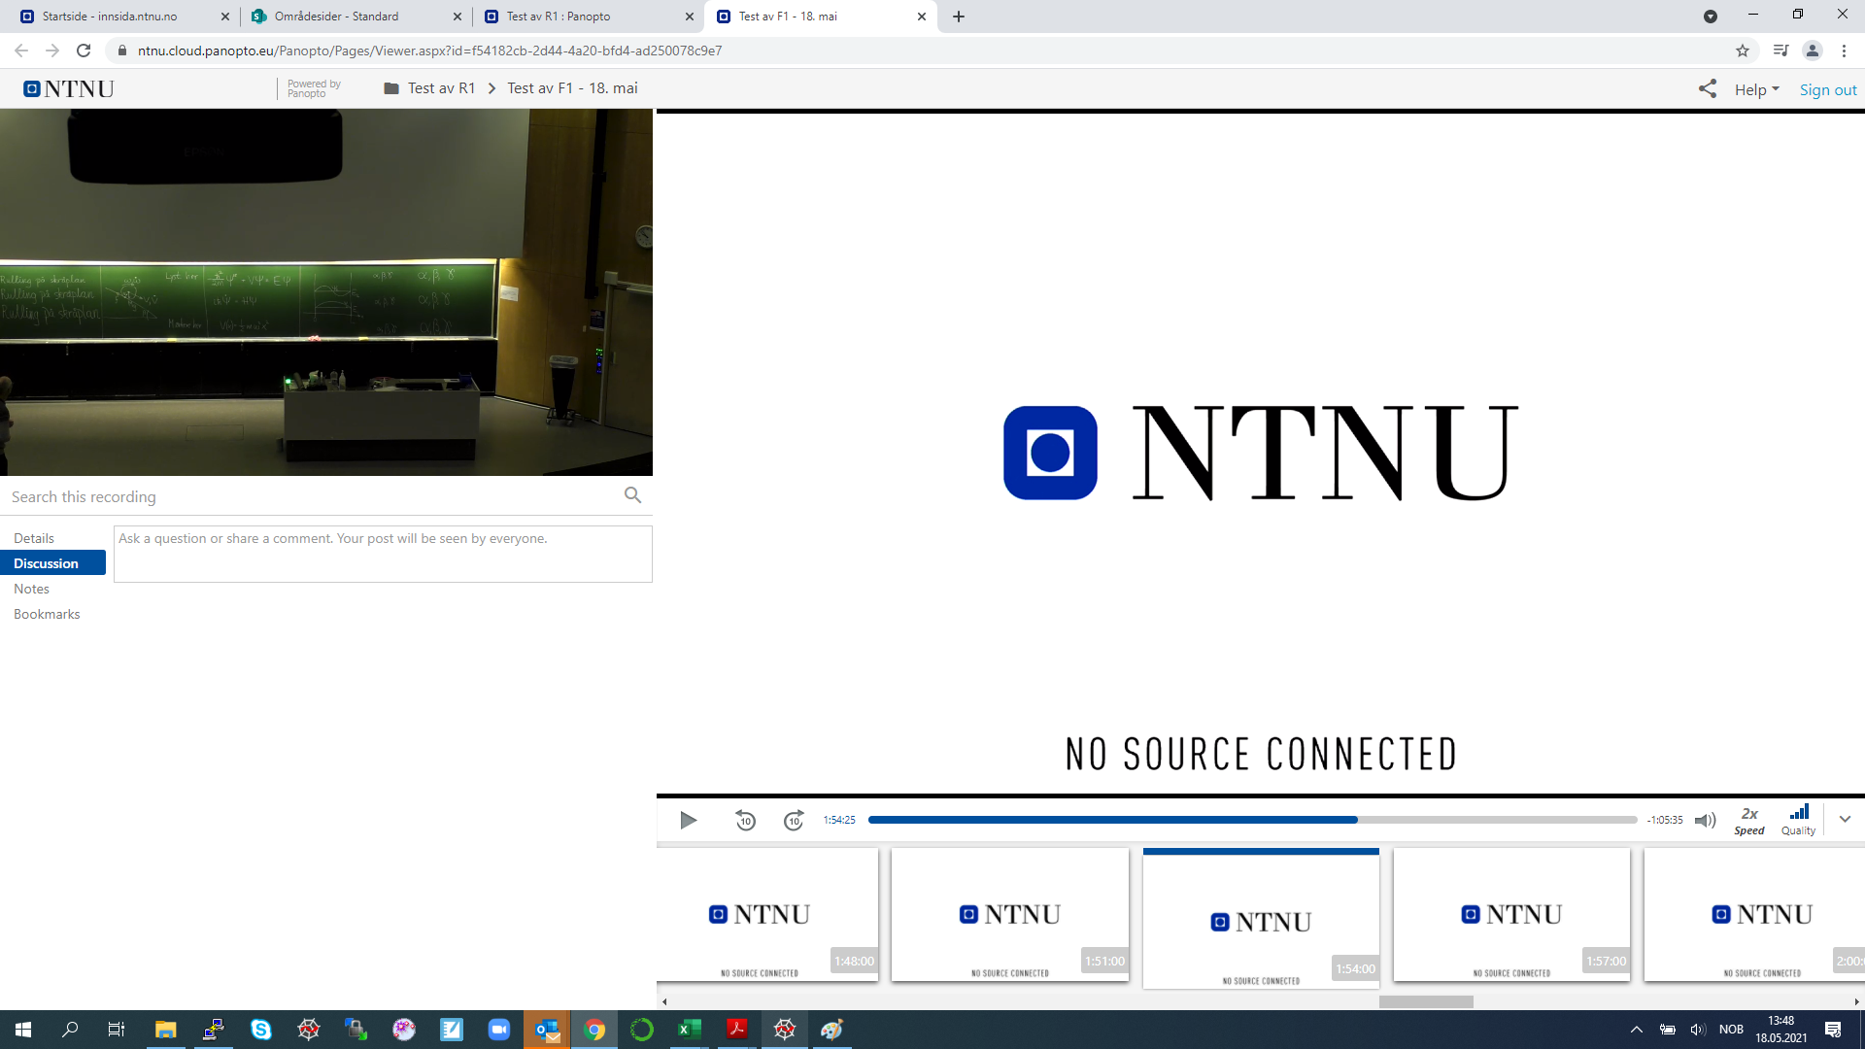Skip forward 10 seconds button
This screenshot has height=1049, width=1865.
tap(794, 821)
